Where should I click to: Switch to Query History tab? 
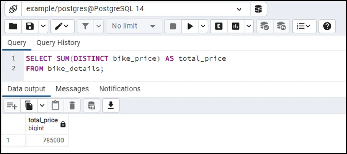pos(58,43)
